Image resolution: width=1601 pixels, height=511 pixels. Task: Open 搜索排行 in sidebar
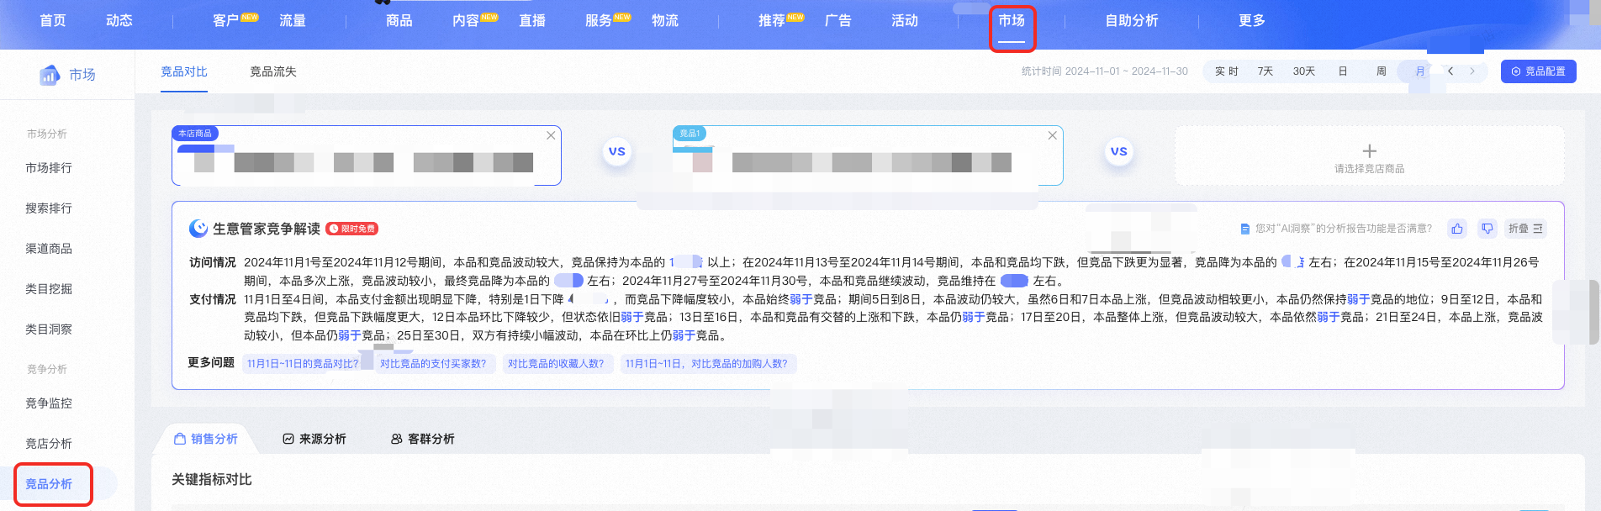click(49, 208)
